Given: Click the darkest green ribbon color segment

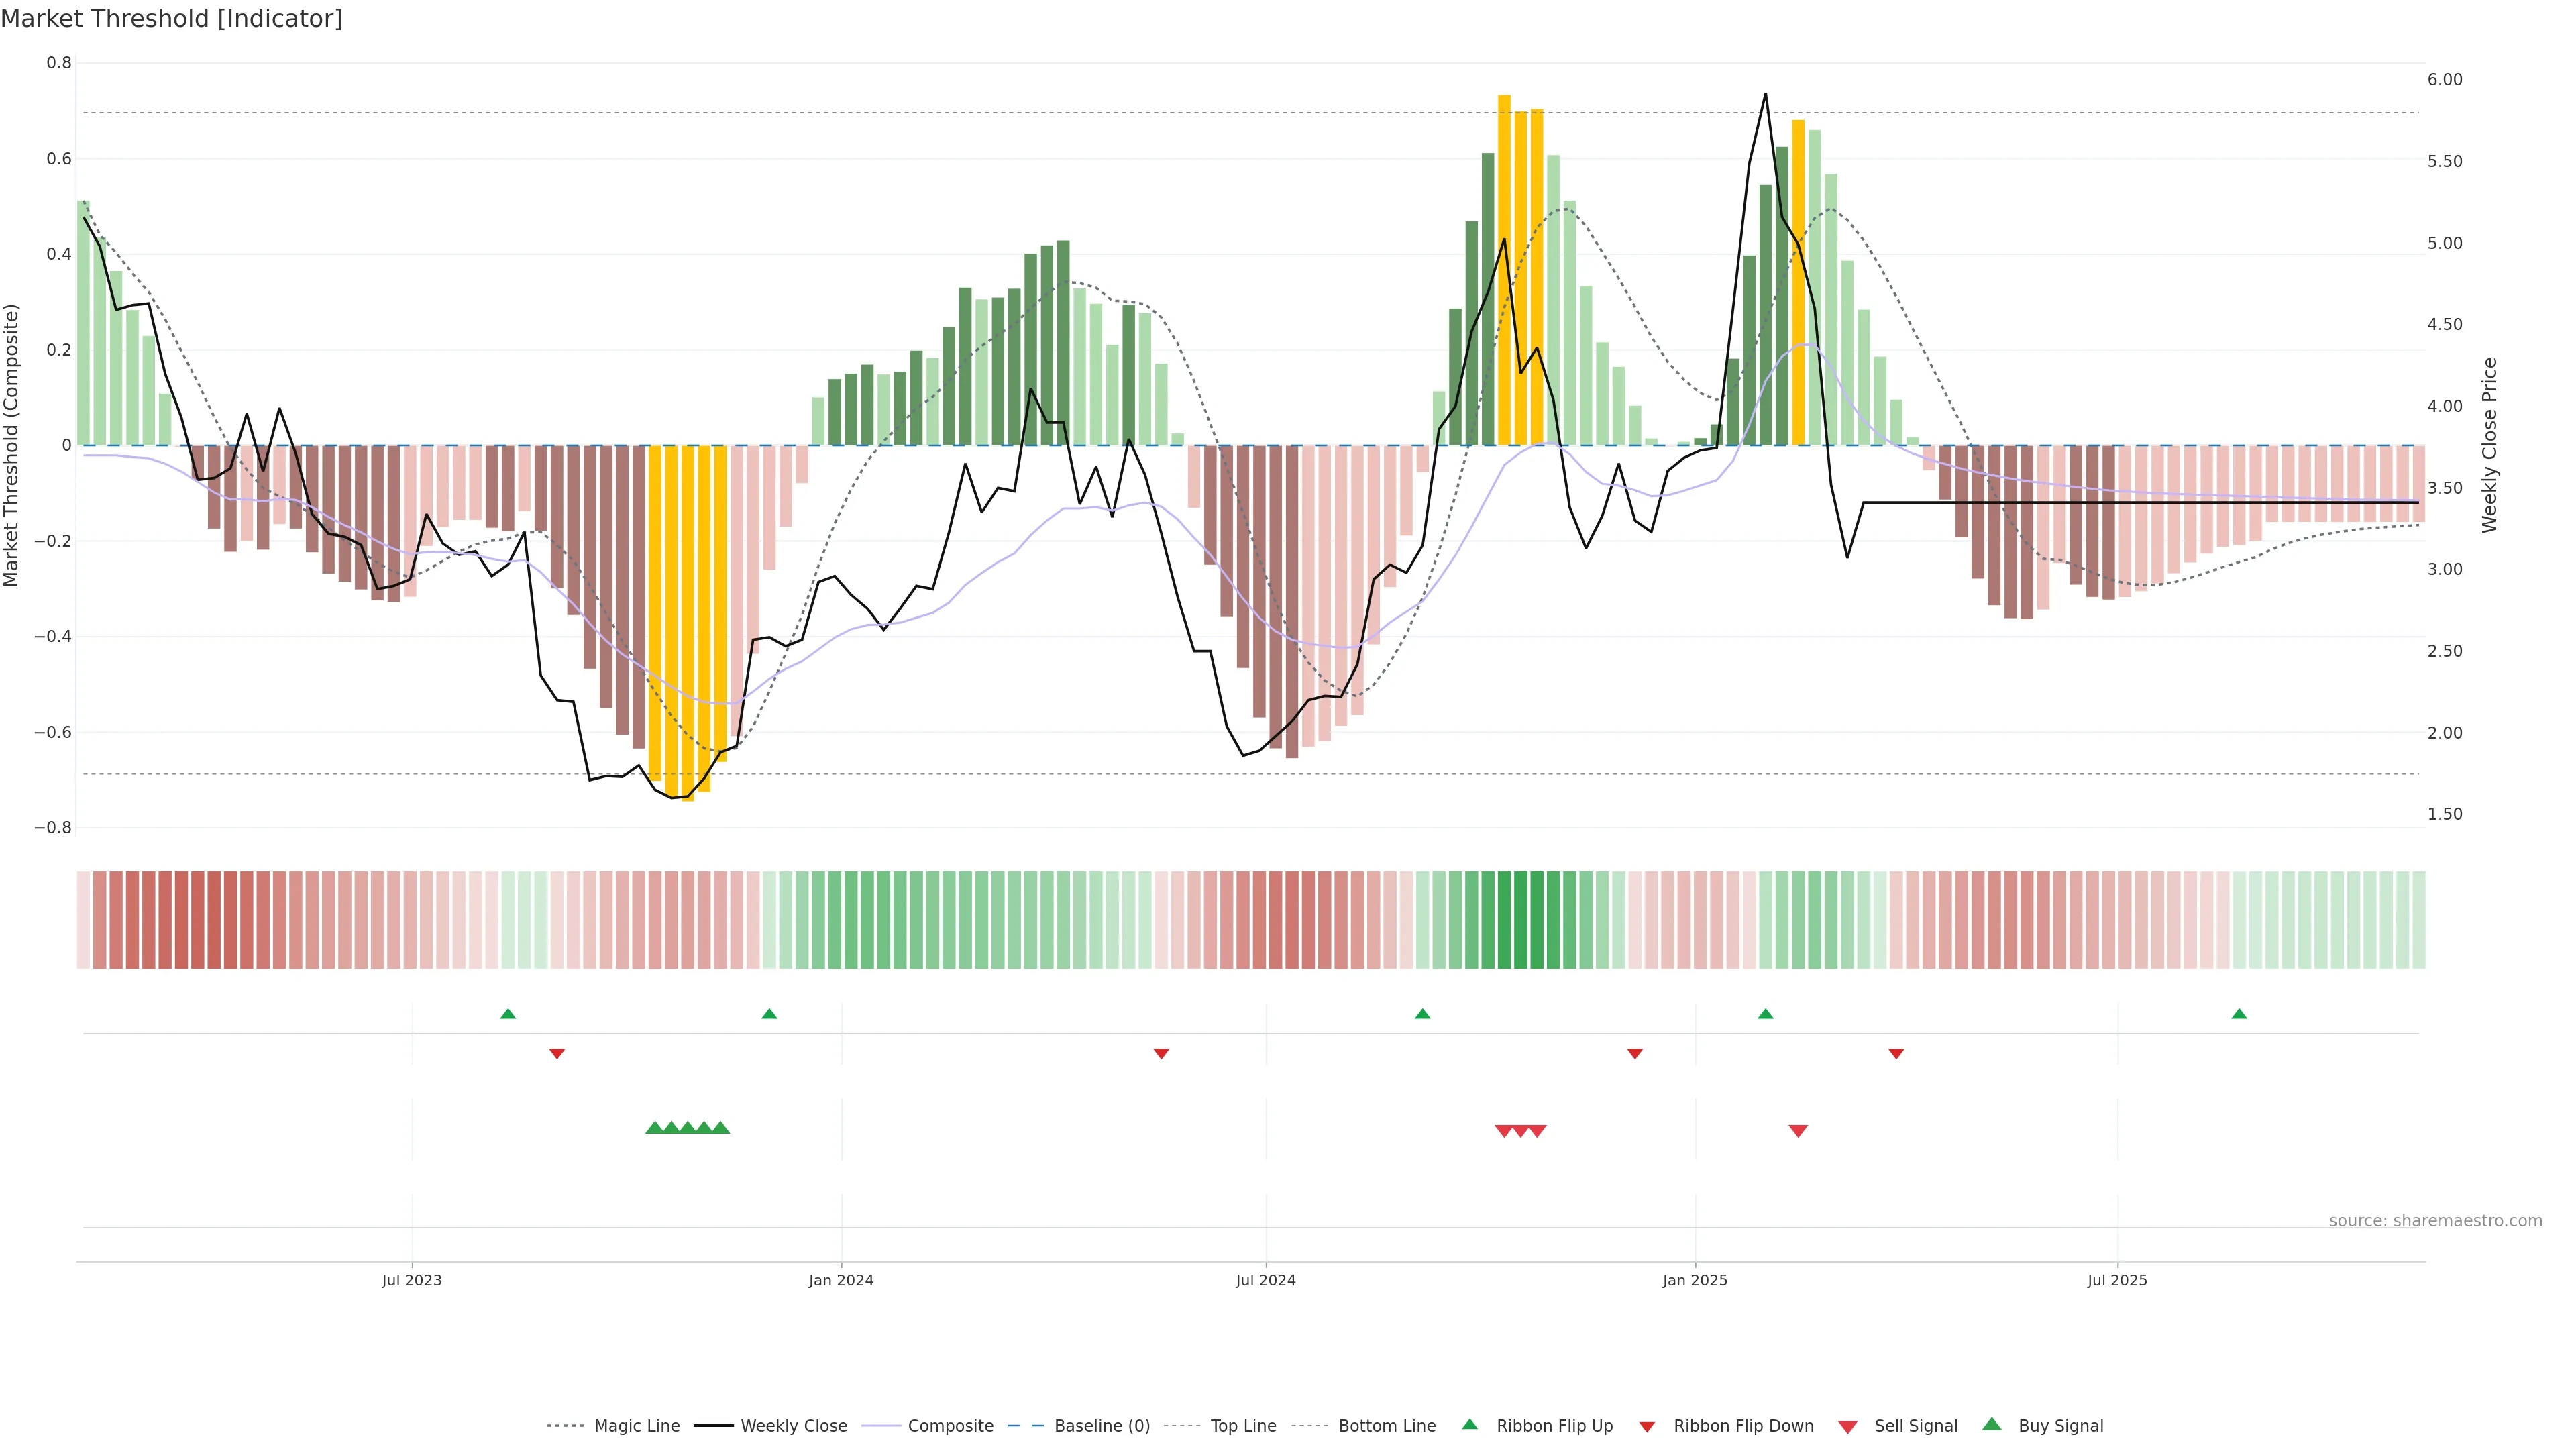Looking at the screenshot, I should click(x=1520, y=920).
